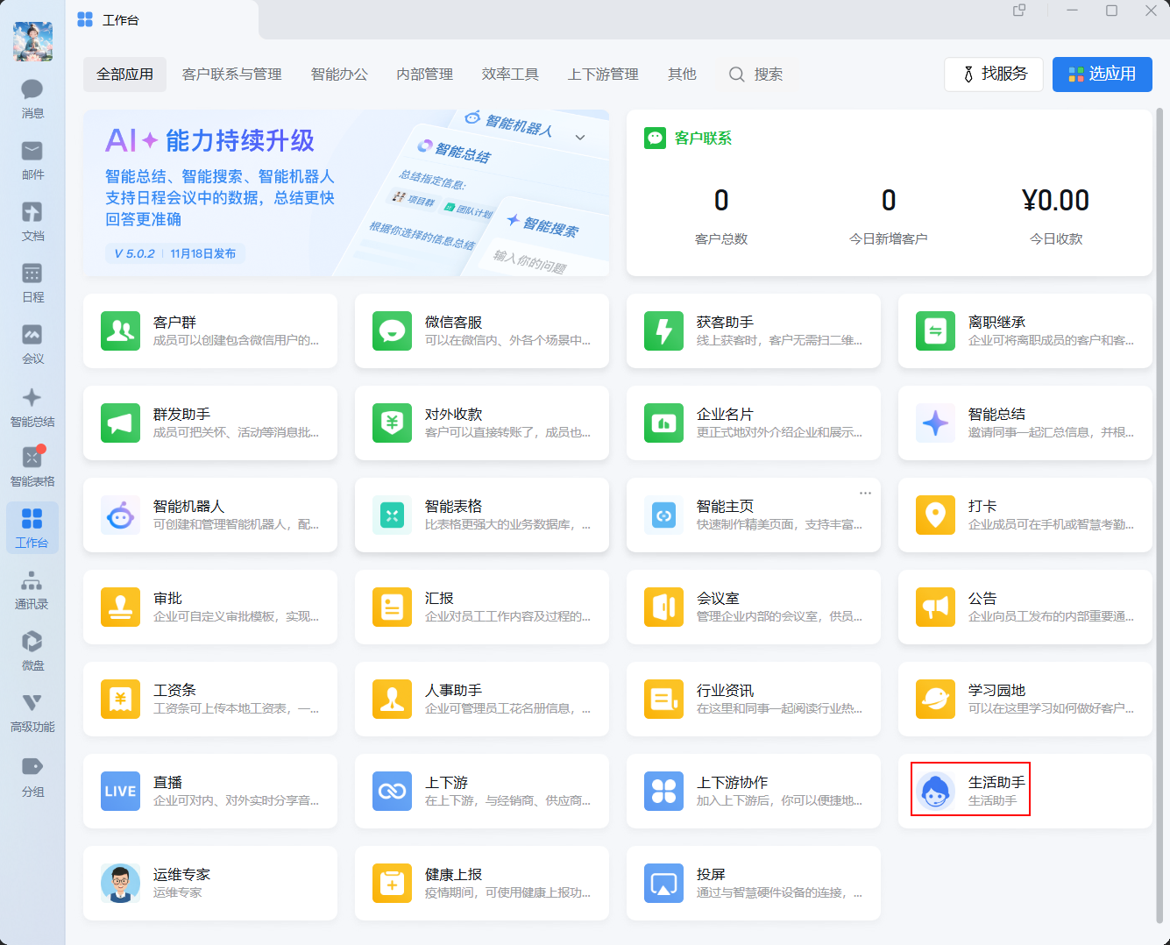Screen dimensions: 1170x945
Task: Select the 效率工具 category tab
Action: point(510,75)
